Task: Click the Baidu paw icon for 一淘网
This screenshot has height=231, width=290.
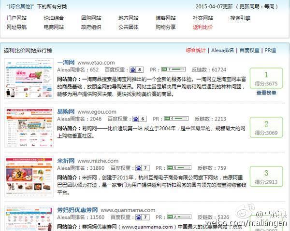Action: point(133,70)
